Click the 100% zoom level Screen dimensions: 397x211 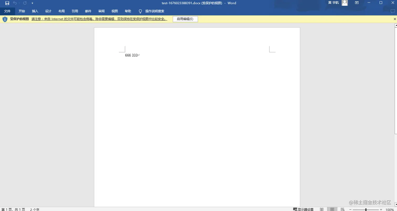[x=390, y=209]
